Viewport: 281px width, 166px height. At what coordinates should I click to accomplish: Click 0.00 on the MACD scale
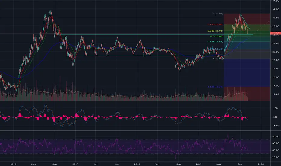[x=275, y=117]
